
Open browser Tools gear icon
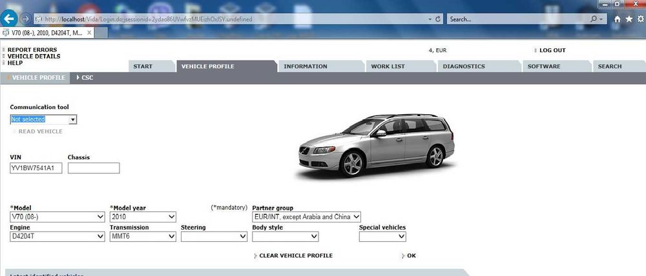(641, 19)
